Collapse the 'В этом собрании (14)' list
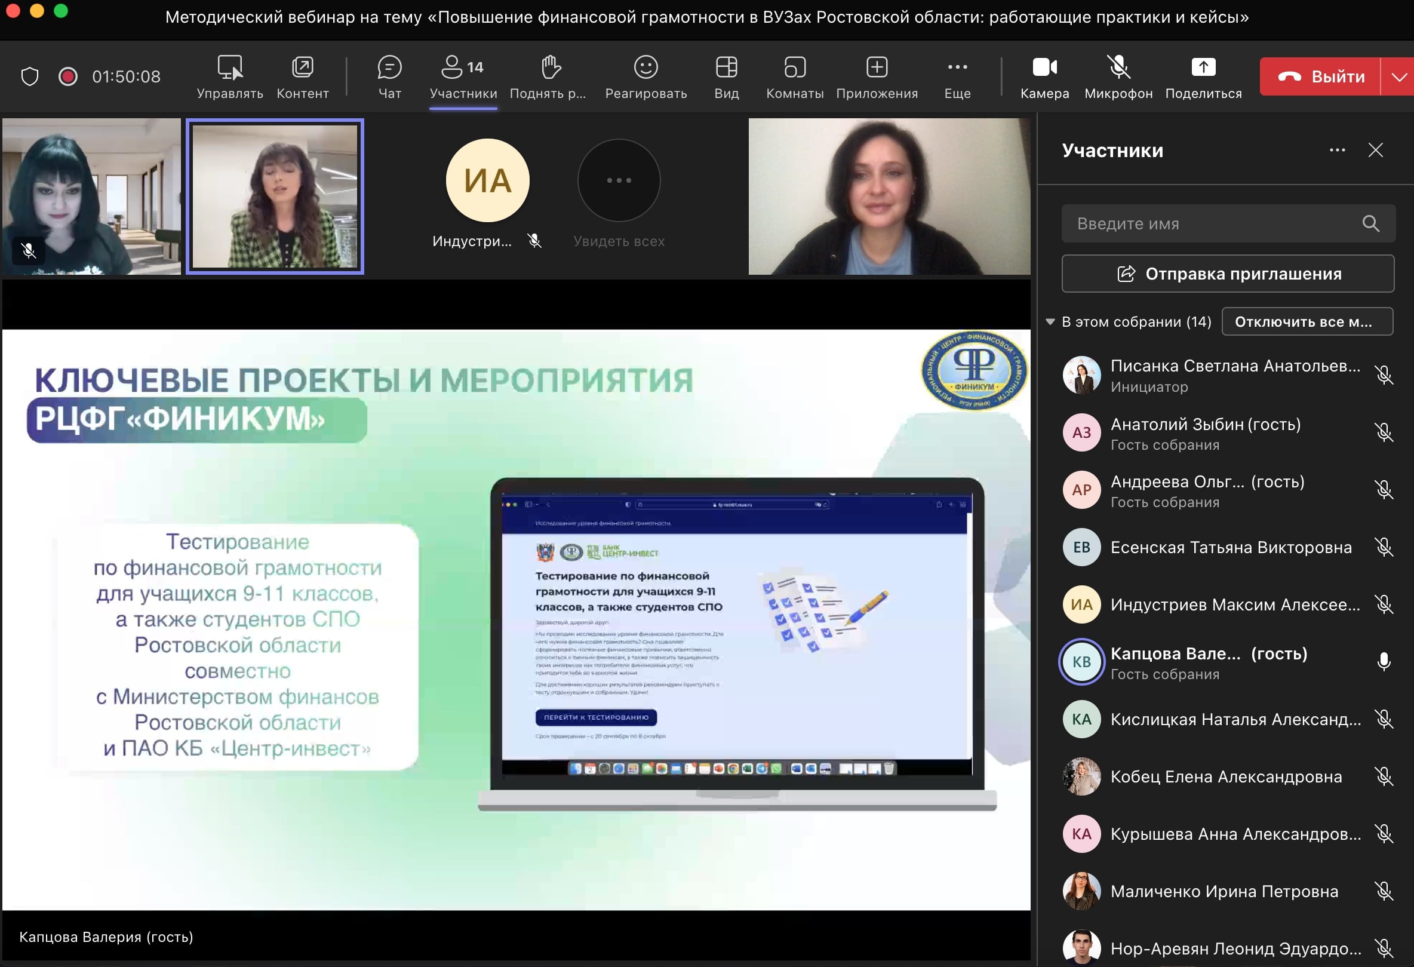Viewport: 1414px width, 967px height. [x=1050, y=322]
